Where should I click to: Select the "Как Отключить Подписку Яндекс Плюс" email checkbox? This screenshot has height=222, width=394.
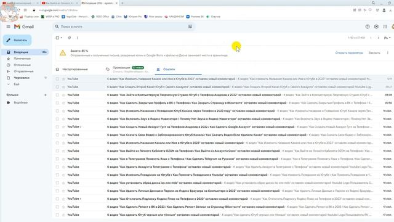(57, 199)
